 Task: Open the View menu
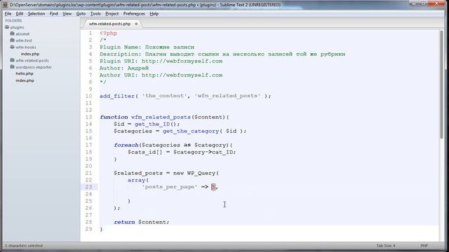tap(67, 14)
